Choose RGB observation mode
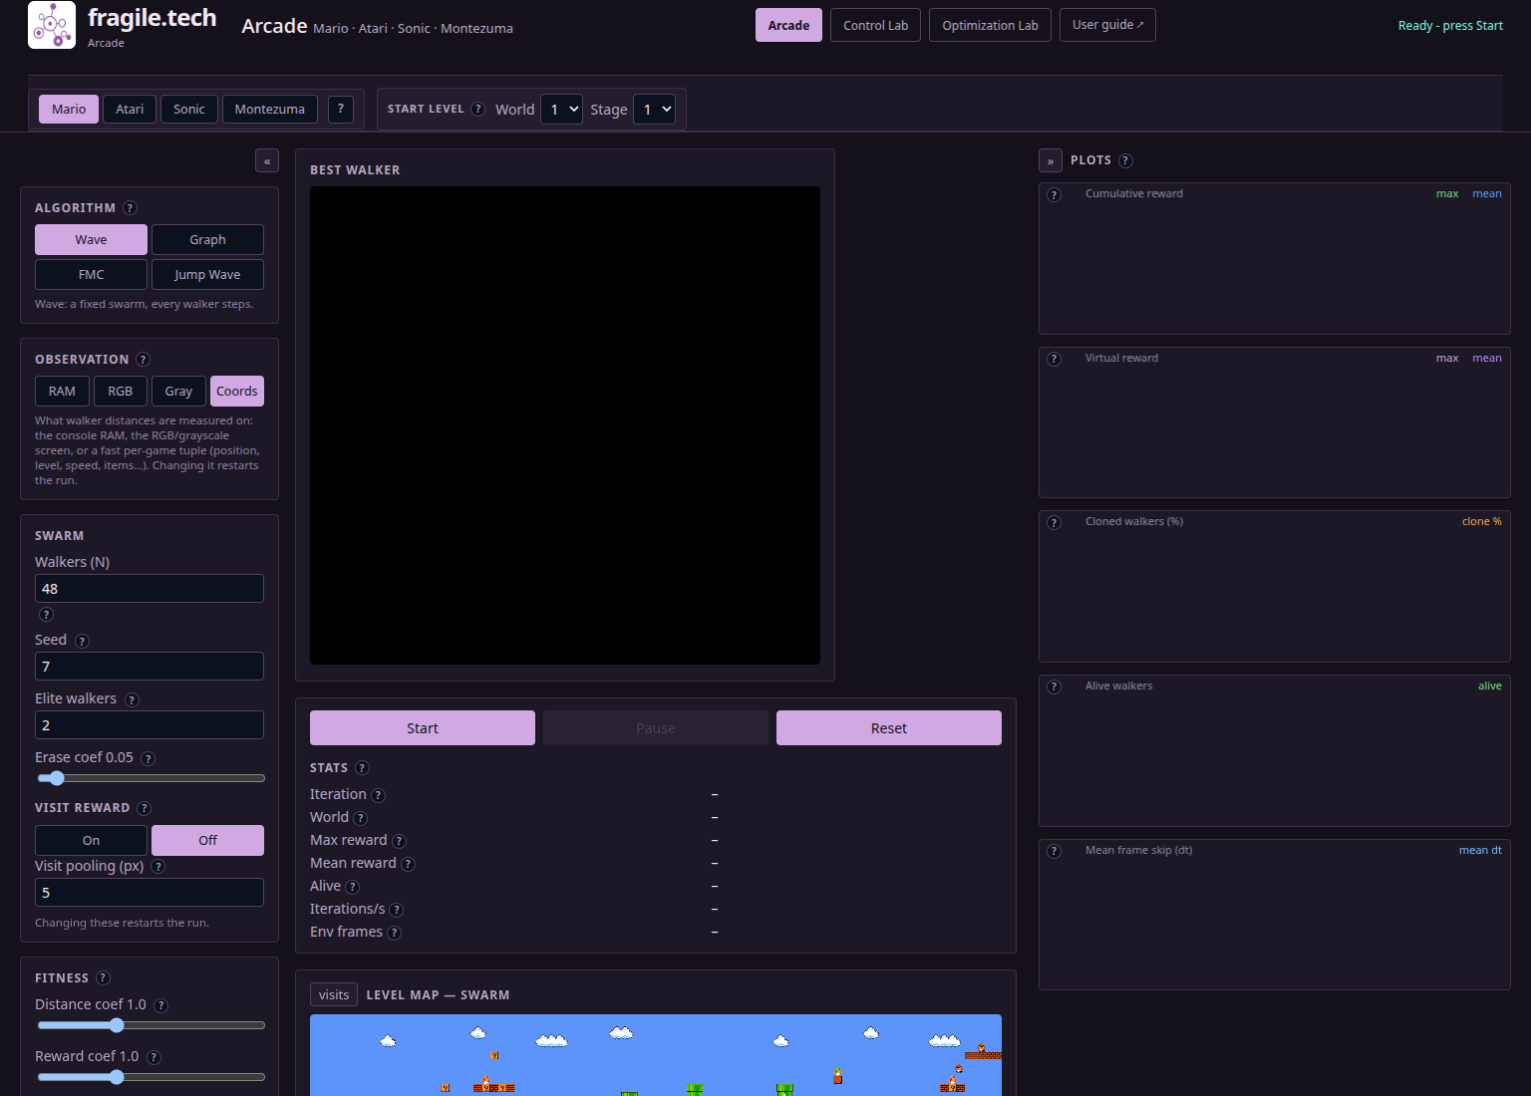The image size is (1531, 1096). 121,392
